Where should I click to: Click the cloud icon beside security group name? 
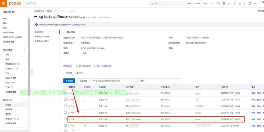84,17
